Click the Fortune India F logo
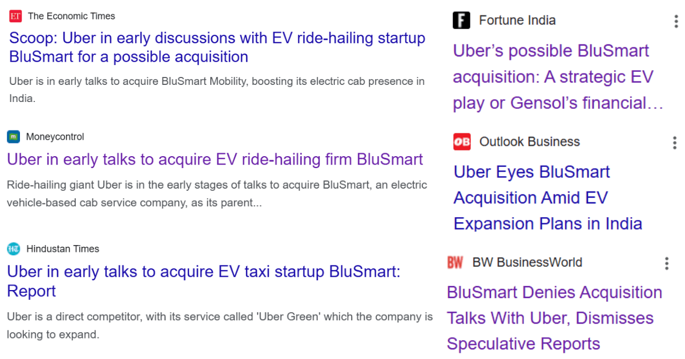This screenshot has height=359, width=685. pyautogui.click(x=461, y=21)
